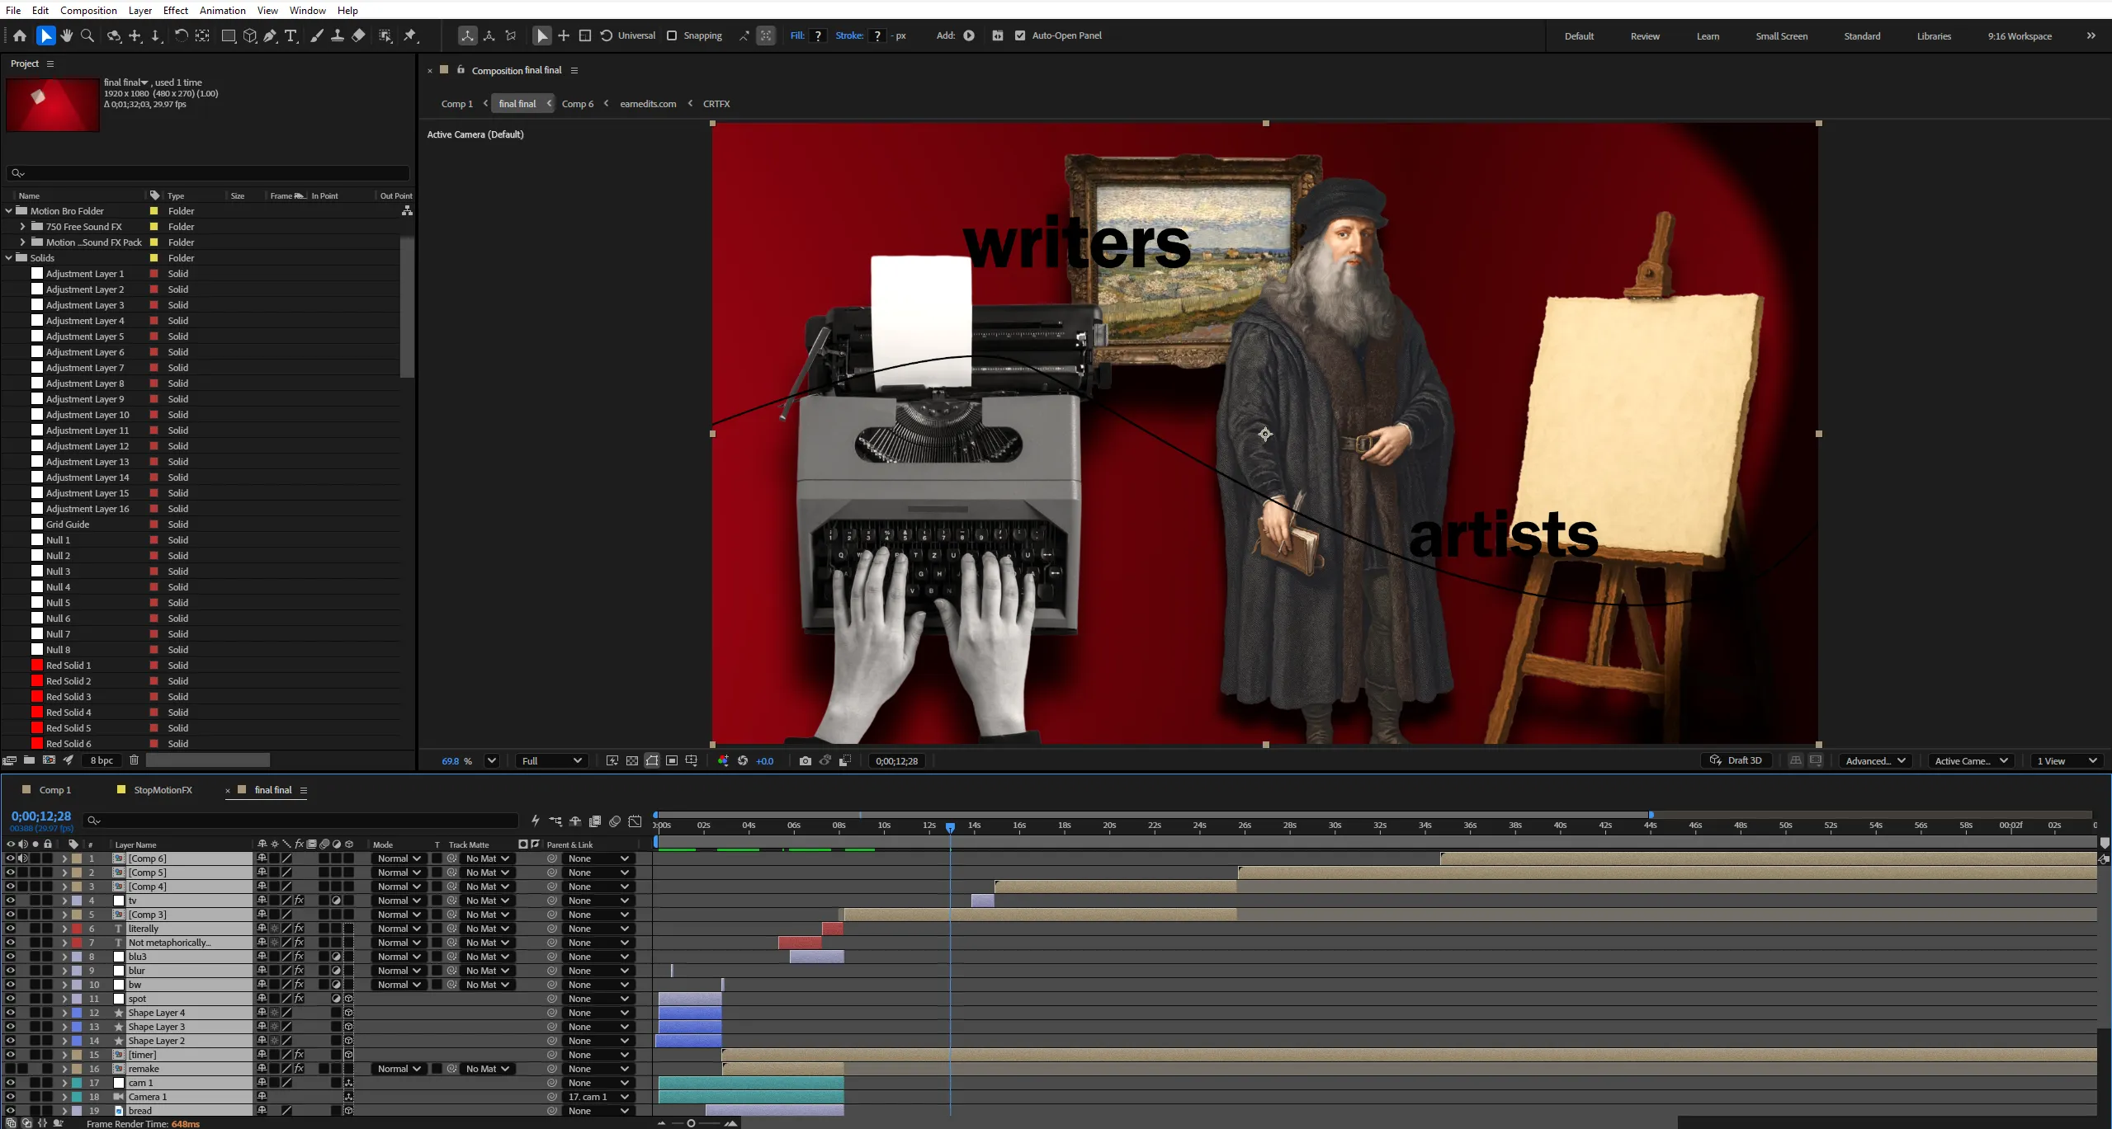Open the Active Camera view dropdown

coord(1971,760)
